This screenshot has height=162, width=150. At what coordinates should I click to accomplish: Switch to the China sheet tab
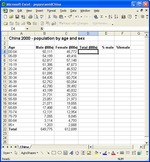24,147
